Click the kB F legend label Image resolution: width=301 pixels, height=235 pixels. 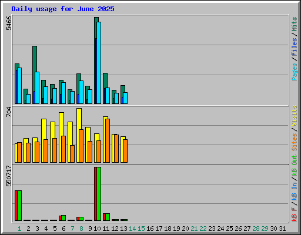tap(295, 214)
